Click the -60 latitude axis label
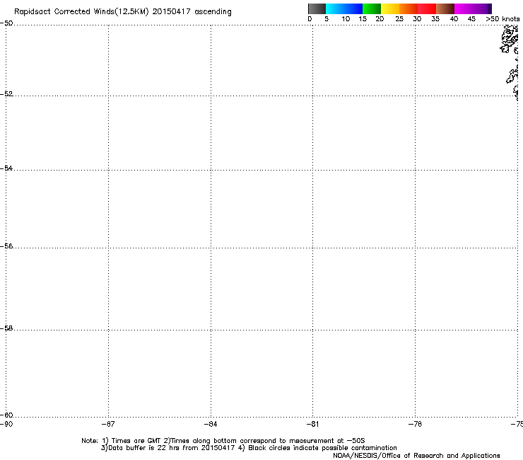 coord(6,415)
